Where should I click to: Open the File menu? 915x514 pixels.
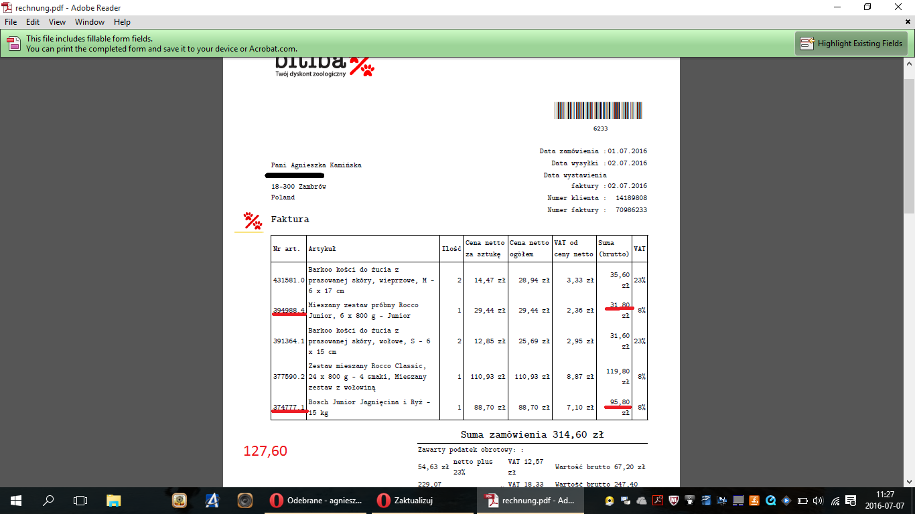[11, 22]
